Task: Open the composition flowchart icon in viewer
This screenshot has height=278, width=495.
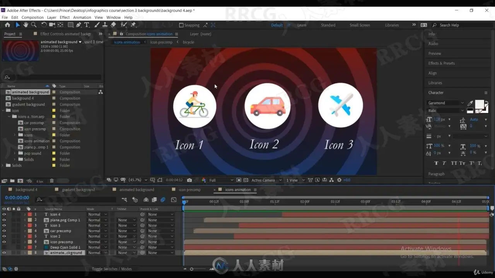Action: pos(332,180)
